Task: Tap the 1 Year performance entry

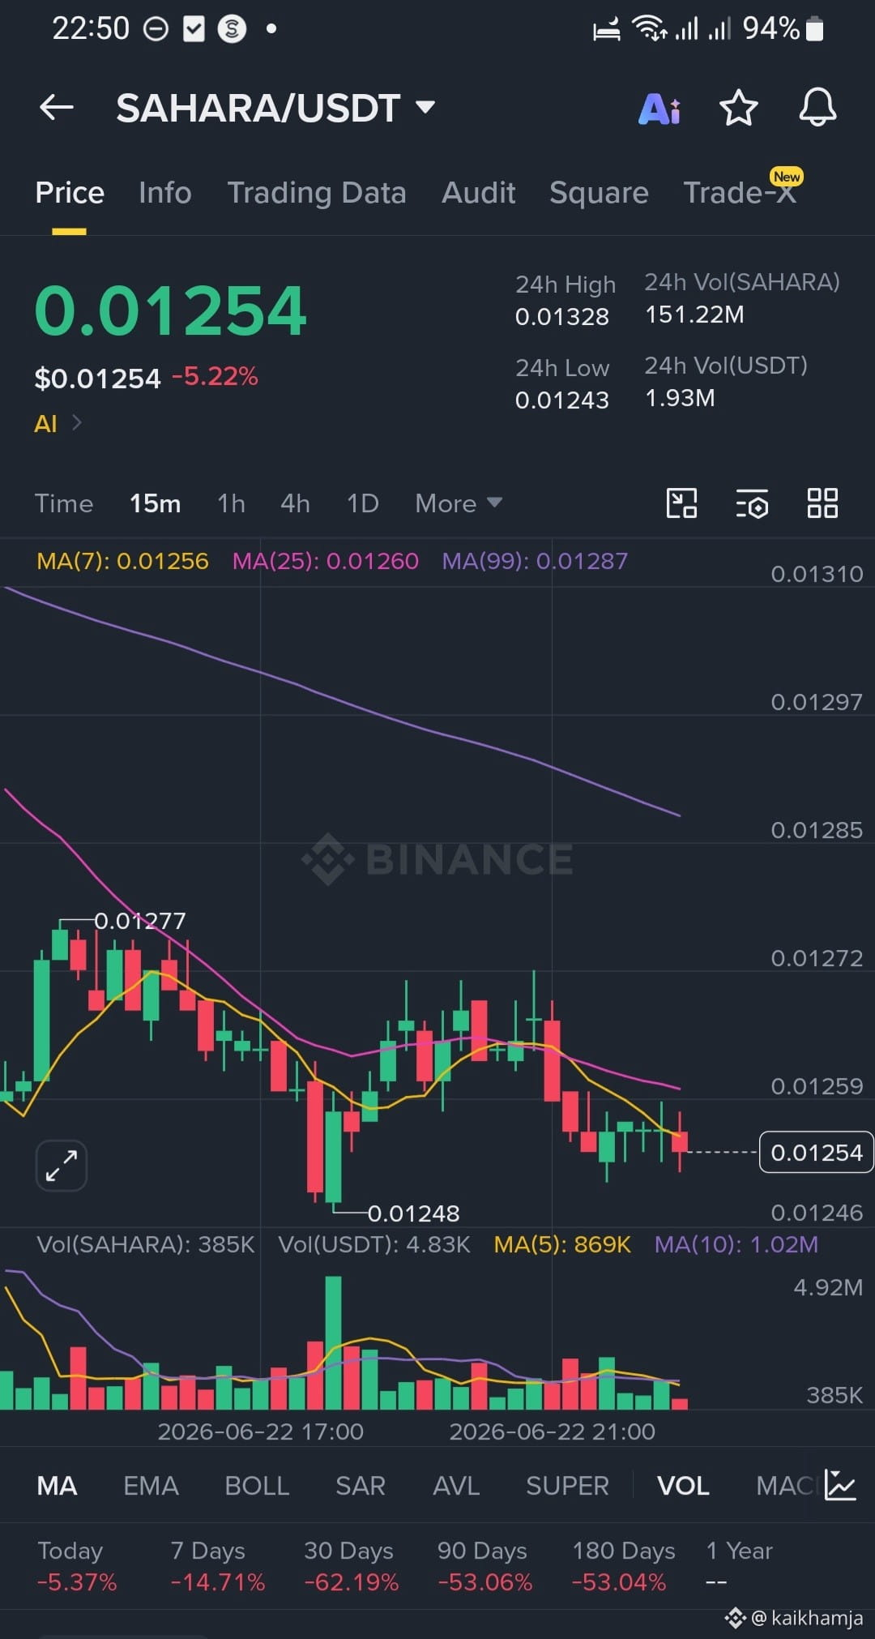Action: 739,1566
